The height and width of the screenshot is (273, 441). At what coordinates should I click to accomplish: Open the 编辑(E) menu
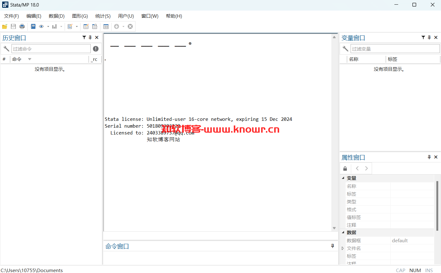pyautogui.click(x=34, y=16)
